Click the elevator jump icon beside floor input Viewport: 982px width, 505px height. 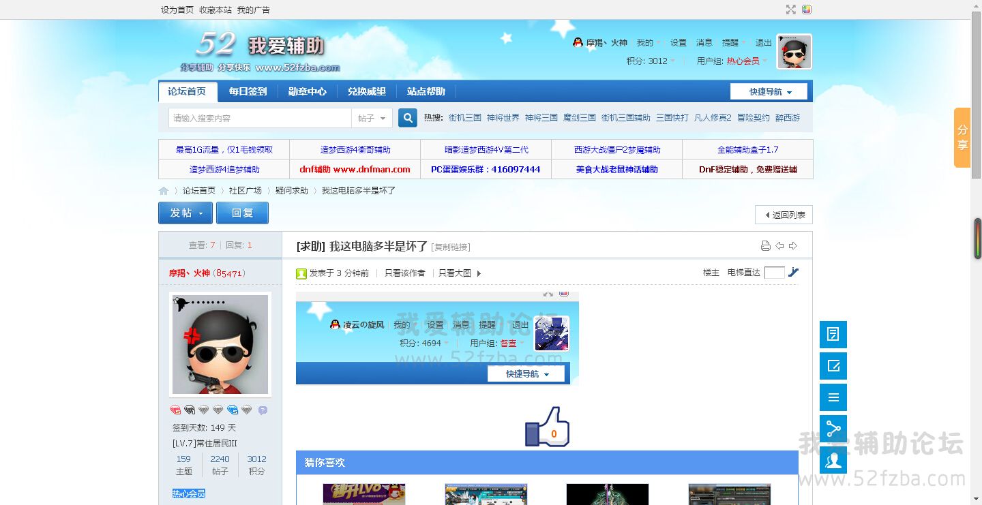793,273
